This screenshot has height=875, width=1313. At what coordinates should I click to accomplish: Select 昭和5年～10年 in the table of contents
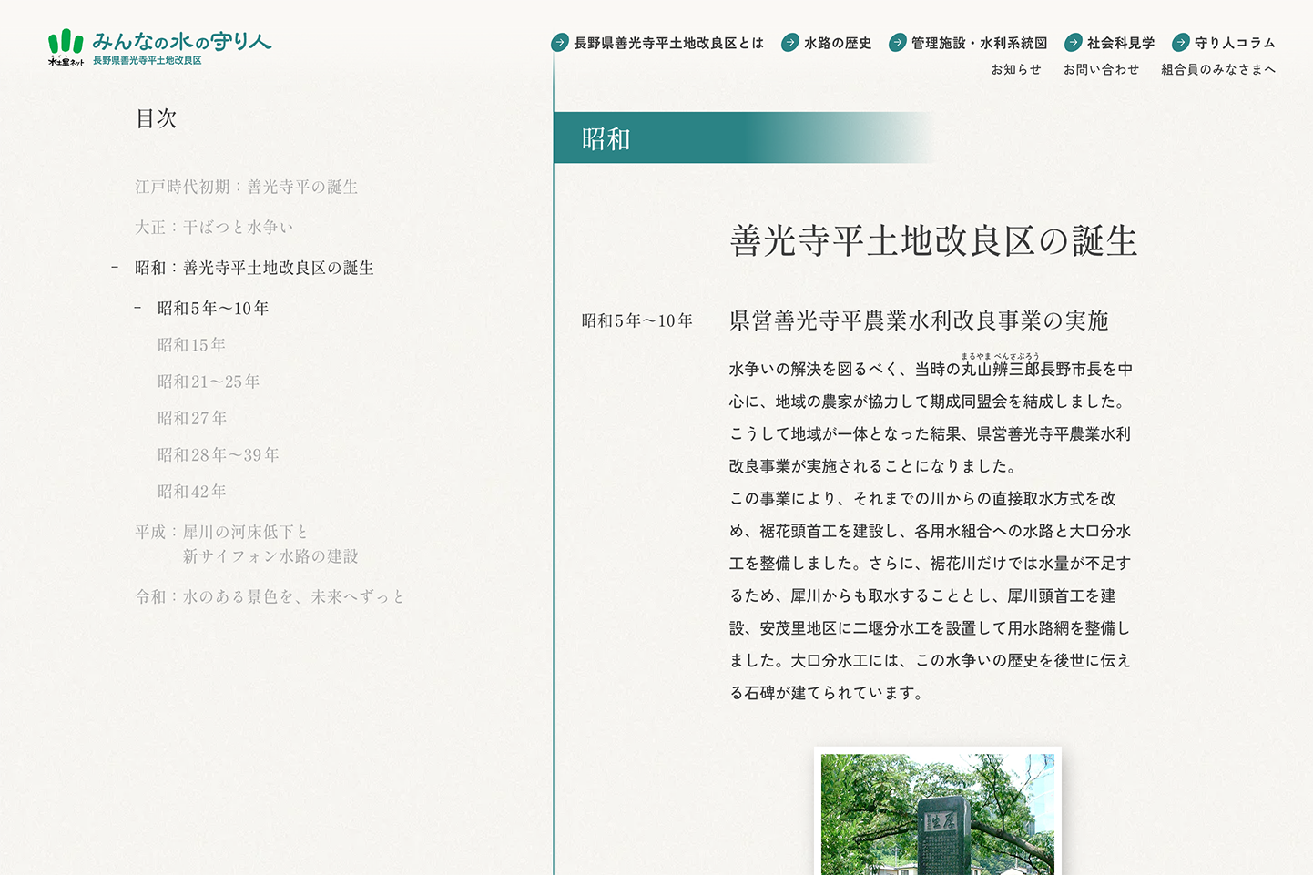(213, 309)
